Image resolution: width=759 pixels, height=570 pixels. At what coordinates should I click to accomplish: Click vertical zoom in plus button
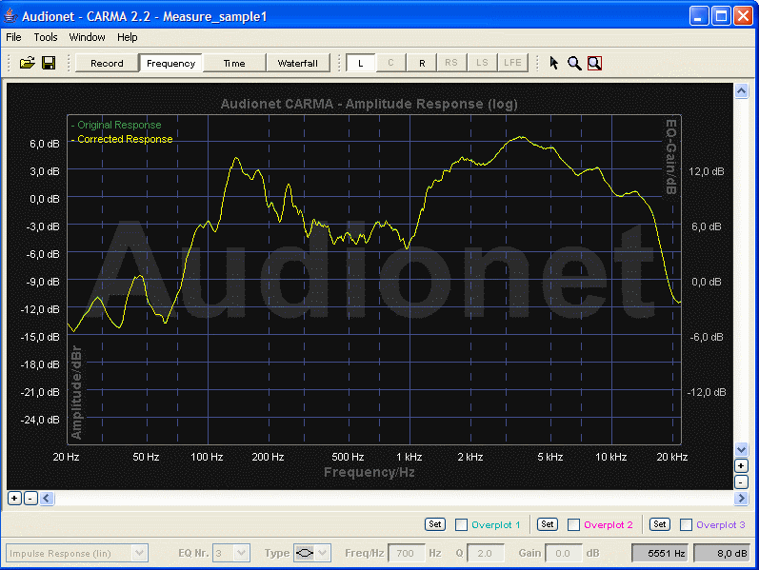[x=741, y=465]
